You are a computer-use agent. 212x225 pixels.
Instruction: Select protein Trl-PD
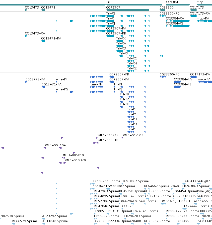pyautogui.click(x=132, y=124)
